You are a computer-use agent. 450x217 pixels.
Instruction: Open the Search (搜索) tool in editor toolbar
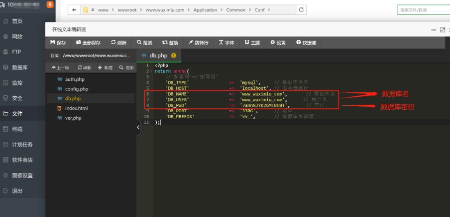(x=144, y=43)
